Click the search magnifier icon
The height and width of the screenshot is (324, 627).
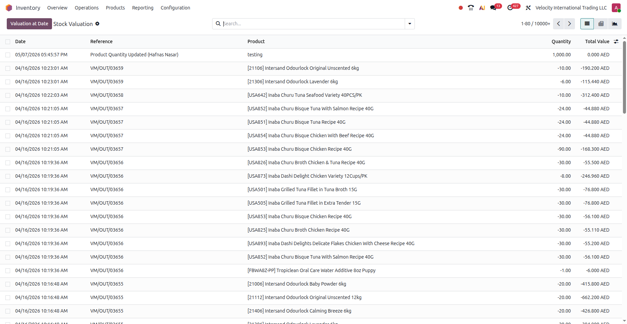pos(218,24)
